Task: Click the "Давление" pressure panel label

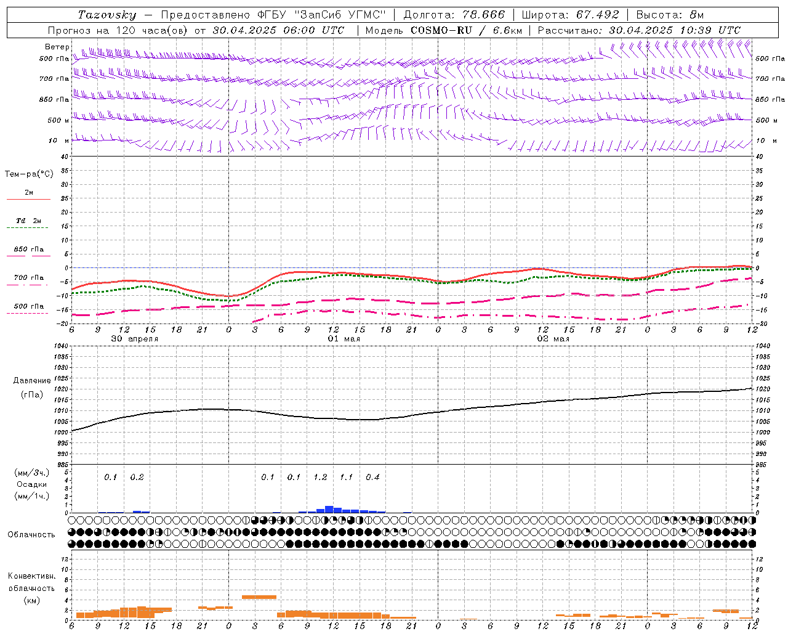Action: click(32, 381)
